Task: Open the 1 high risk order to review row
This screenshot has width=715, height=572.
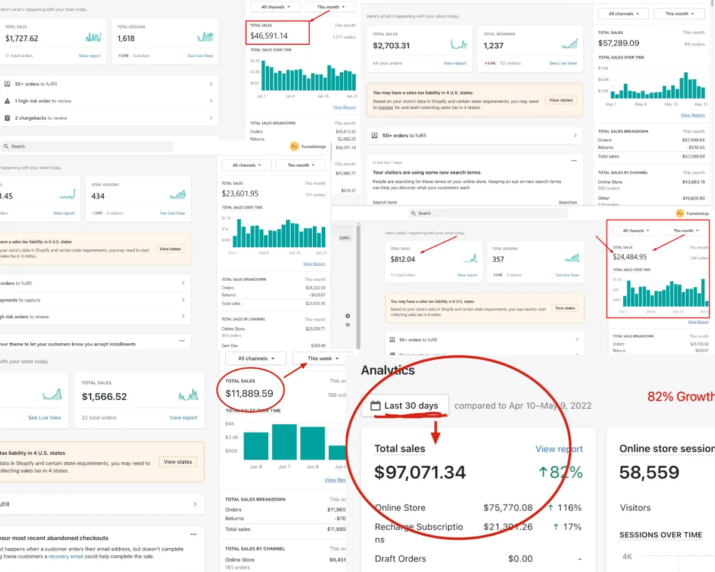Action: pos(108,101)
